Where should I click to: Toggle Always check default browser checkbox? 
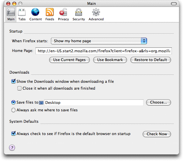pos(13,134)
